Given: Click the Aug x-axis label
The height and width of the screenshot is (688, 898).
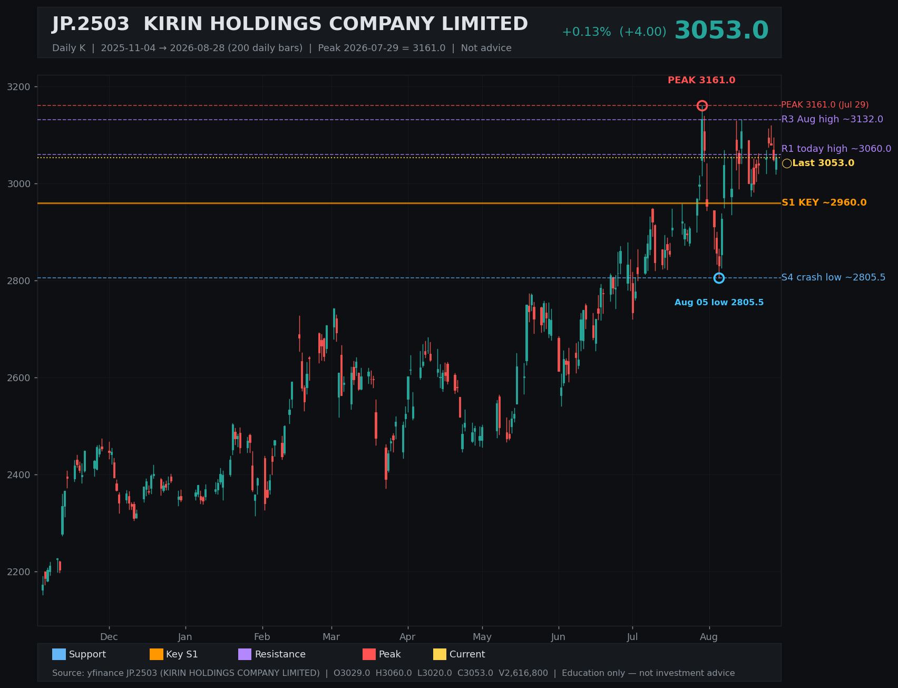Looking at the screenshot, I should (x=709, y=637).
